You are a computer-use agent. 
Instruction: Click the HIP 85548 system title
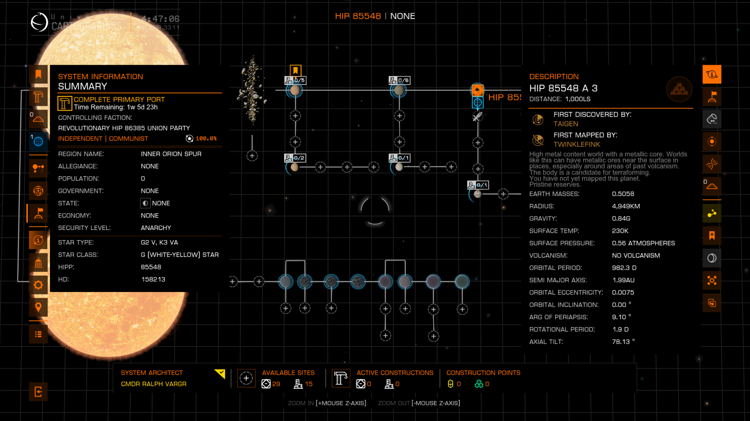click(x=358, y=16)
